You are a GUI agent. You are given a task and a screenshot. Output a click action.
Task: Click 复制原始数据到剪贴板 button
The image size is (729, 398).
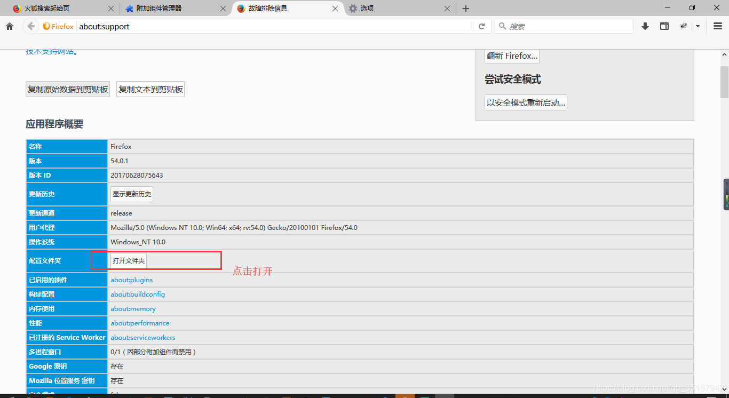click(x=68, y=89)
